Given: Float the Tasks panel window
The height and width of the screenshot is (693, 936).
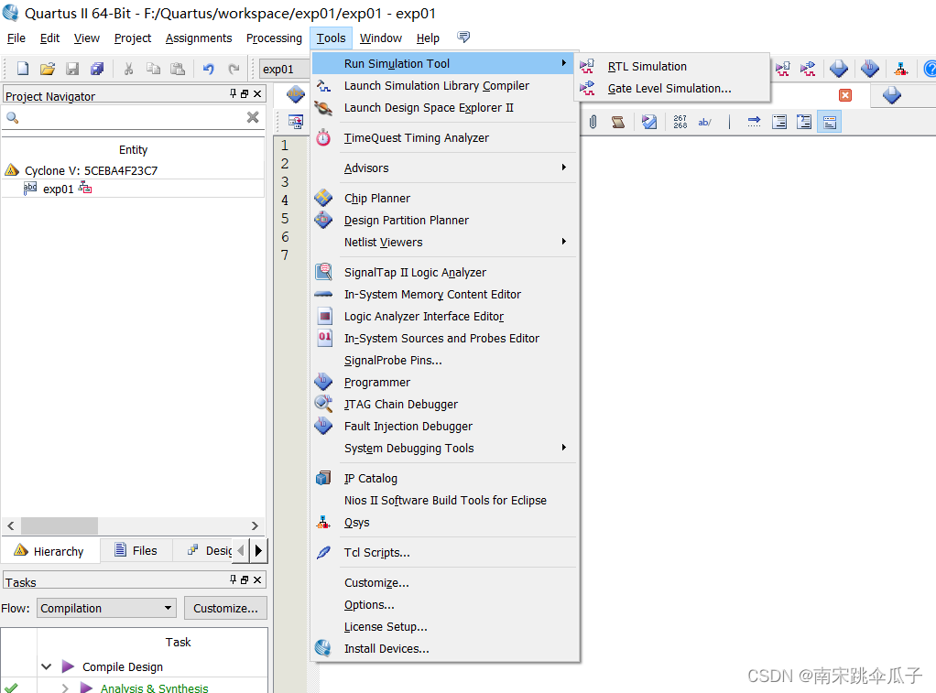Looking at the screenshot, I should tap(245, 579).
